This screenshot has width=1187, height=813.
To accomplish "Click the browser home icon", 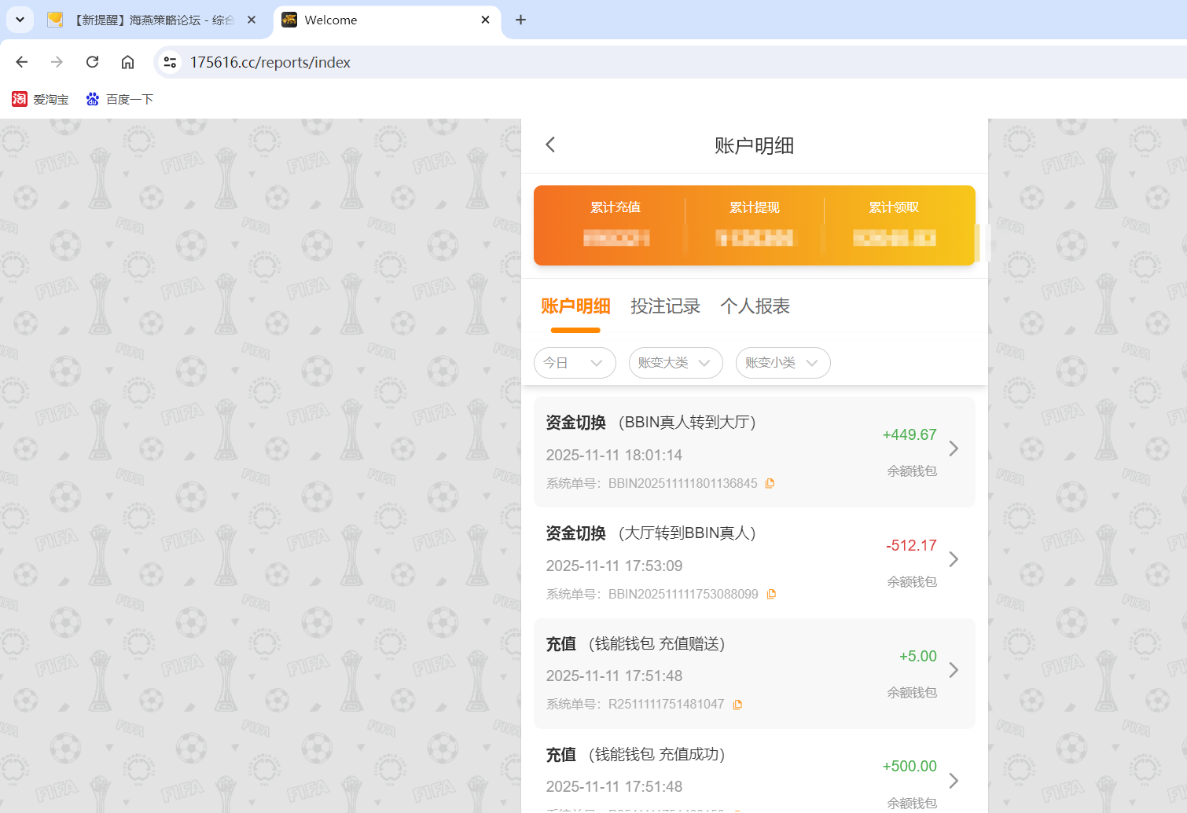I will coord(127,62).
